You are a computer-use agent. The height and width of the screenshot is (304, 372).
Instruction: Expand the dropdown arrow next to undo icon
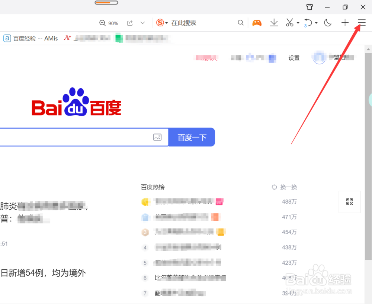[x=316, y=23]
